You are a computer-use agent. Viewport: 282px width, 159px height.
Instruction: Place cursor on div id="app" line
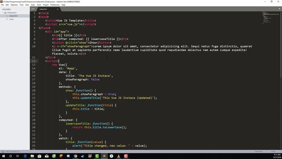point(57,31)
